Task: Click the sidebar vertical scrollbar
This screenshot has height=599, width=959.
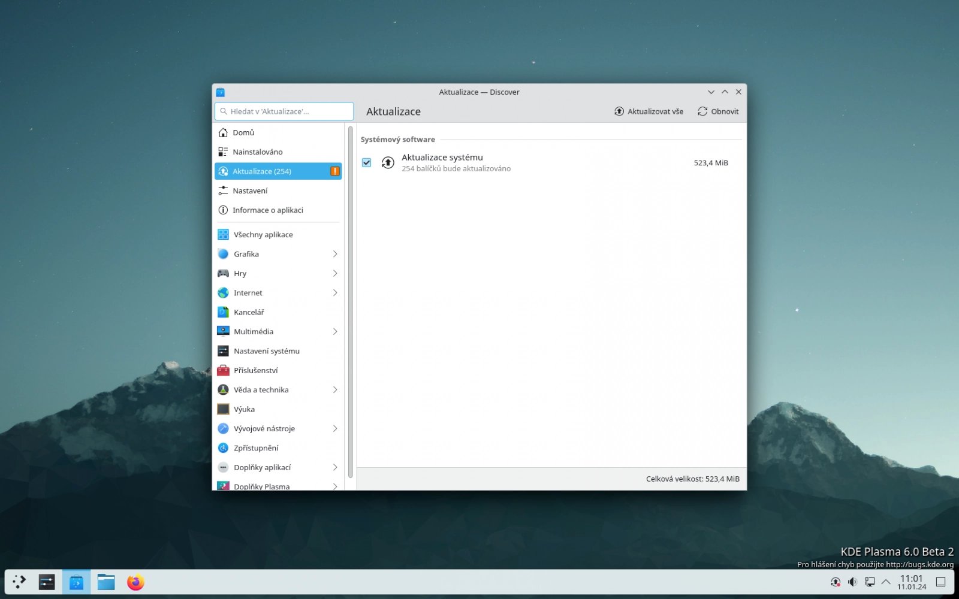Action: [x=351, y=302]
